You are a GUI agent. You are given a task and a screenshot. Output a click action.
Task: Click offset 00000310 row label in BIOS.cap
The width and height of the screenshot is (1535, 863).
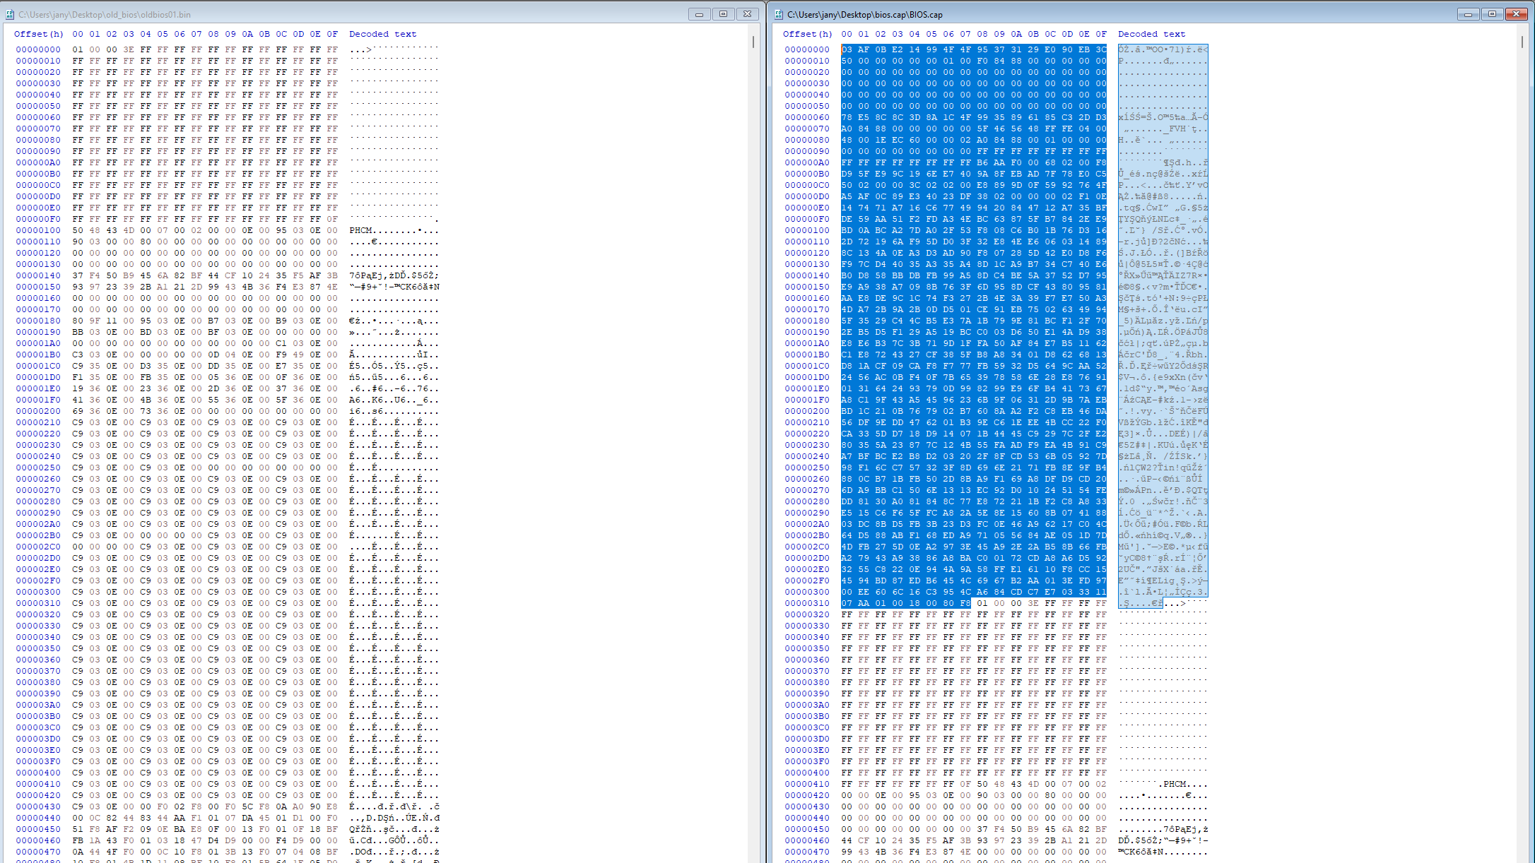click(807, 603)
